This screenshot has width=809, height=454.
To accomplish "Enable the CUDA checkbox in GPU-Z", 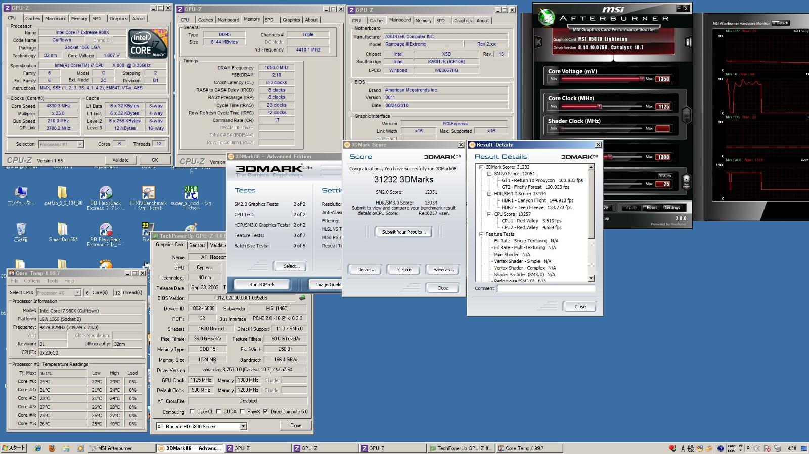I will [218, 412].
